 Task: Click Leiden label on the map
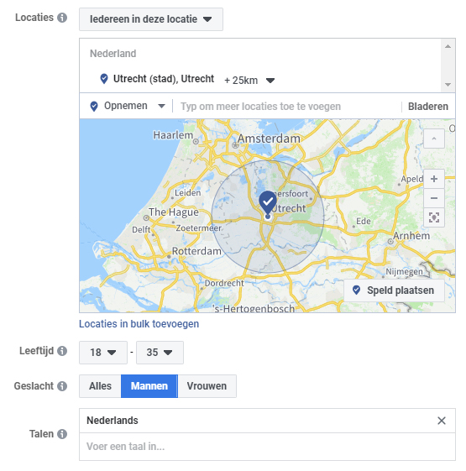point(188,192)
